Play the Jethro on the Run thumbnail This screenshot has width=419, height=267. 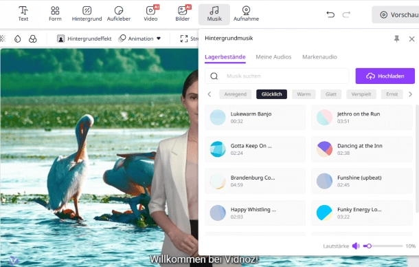click(x=324, y=117)
